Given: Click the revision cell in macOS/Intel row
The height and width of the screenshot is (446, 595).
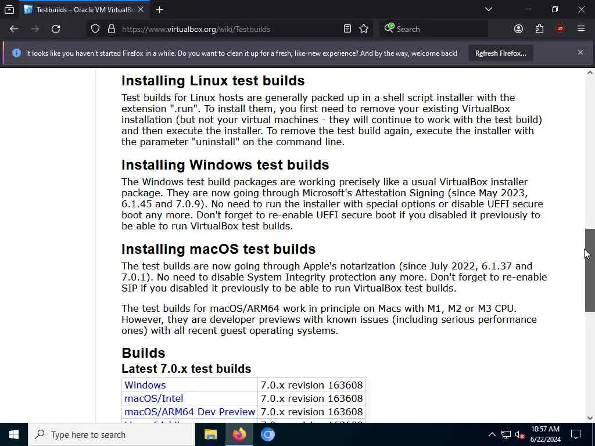Looking at the screenshot, I should [x=311, y=398].
